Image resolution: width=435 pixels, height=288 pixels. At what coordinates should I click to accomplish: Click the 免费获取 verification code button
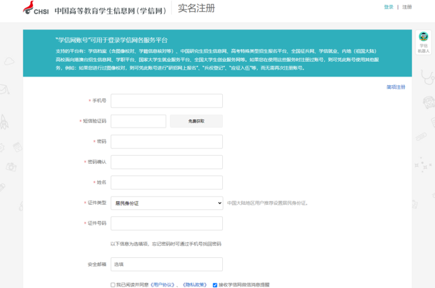pos(196,122)
